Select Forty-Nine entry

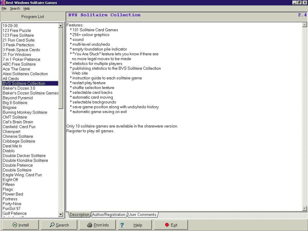point(30,204)
